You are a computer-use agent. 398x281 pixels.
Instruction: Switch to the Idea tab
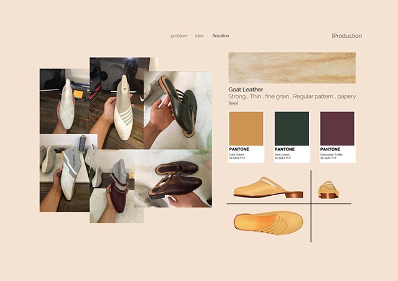(x=199, y=36)
